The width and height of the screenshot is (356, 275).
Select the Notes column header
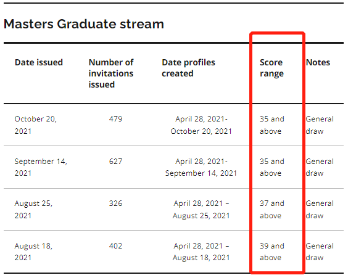pyautogui.click(x=318, y=62)
